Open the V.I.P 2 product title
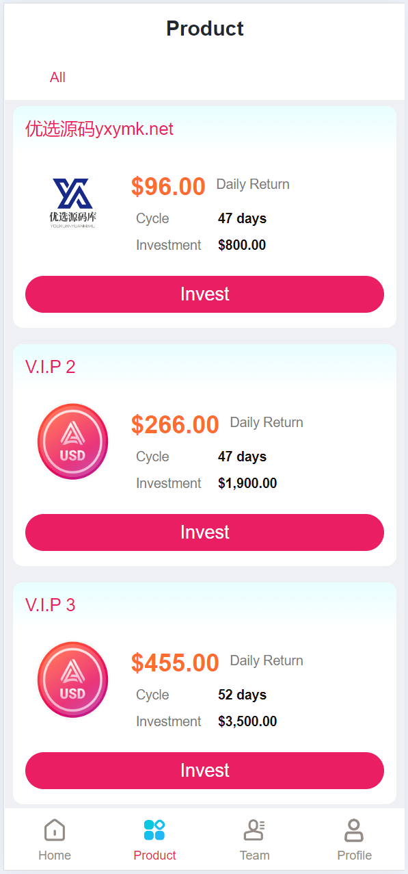The height and width of the screenshot is (874, 408). 51,367
